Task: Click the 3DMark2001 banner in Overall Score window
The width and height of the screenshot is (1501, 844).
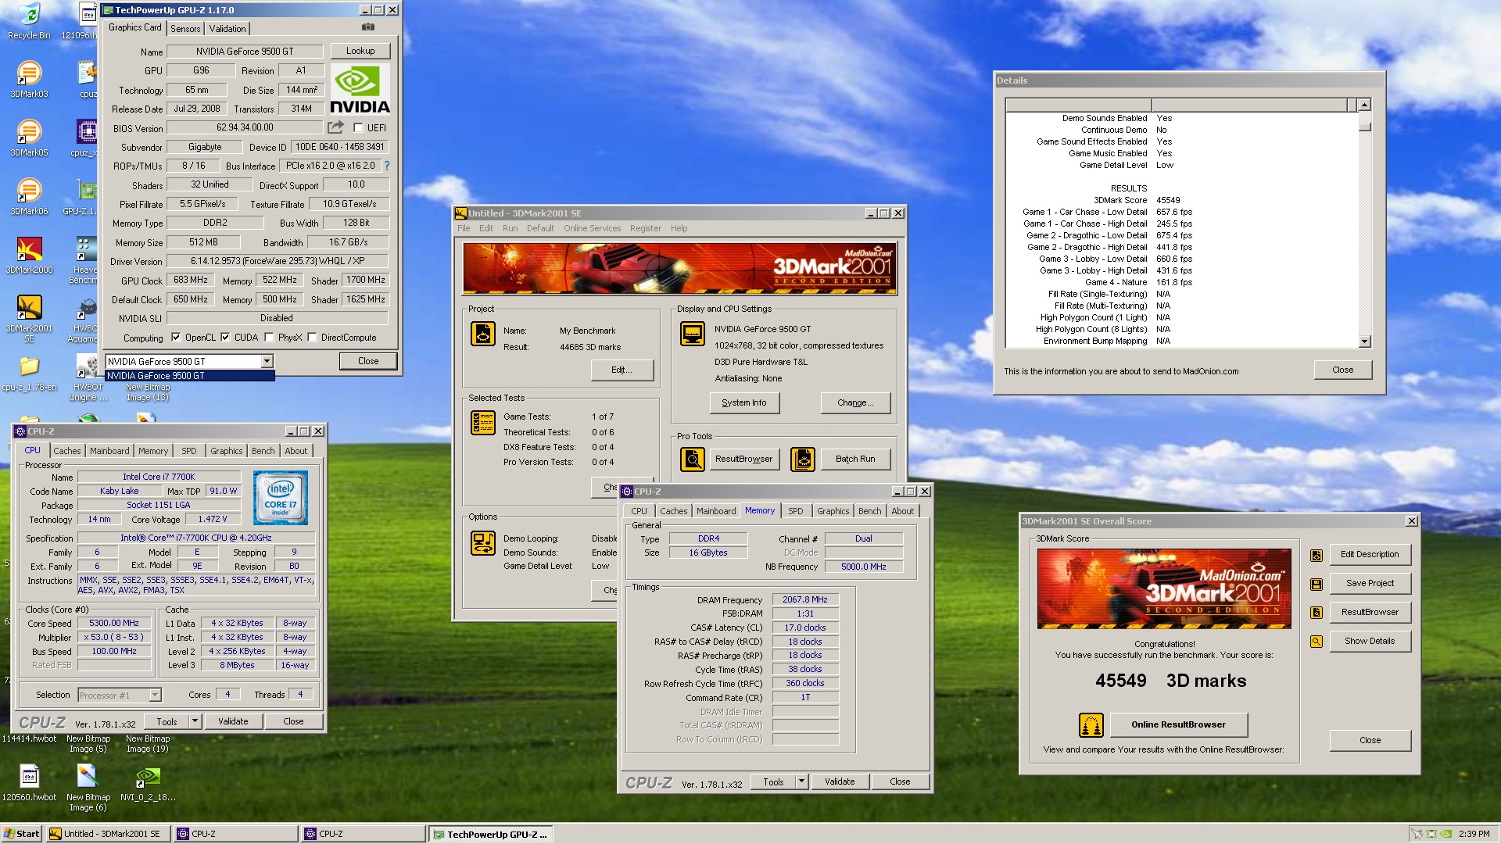Action: 1164,588
